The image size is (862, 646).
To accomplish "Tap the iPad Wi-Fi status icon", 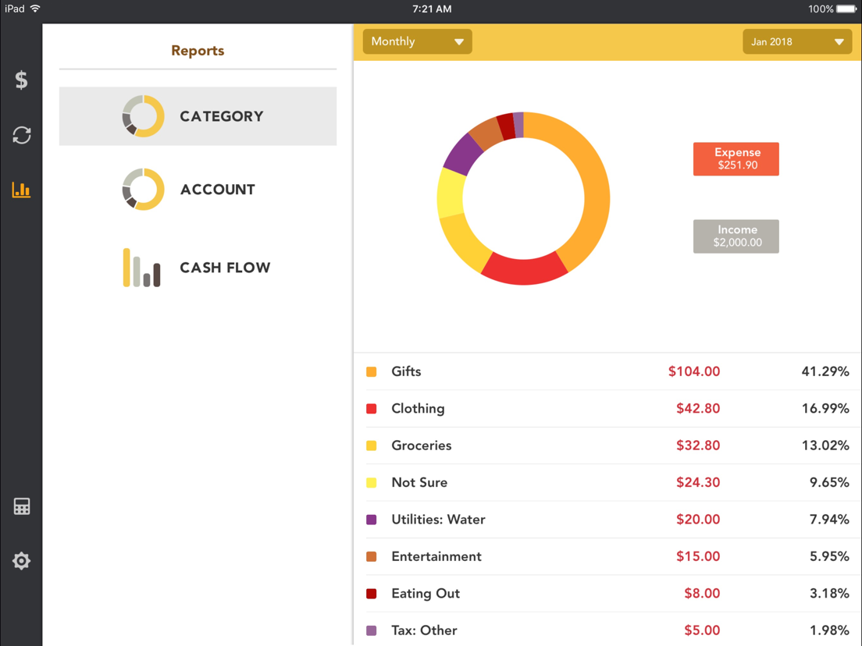I will point(35,9).
